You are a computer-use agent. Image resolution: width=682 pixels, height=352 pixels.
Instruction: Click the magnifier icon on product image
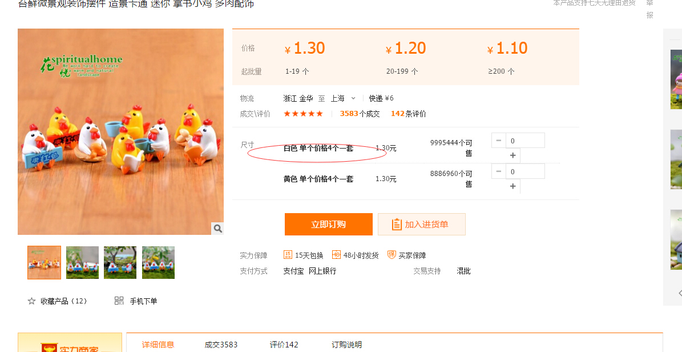(217, 229)
